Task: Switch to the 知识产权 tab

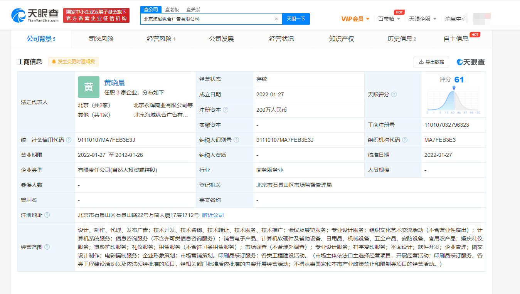Action: pyautogui.click(x=342, y=39)
